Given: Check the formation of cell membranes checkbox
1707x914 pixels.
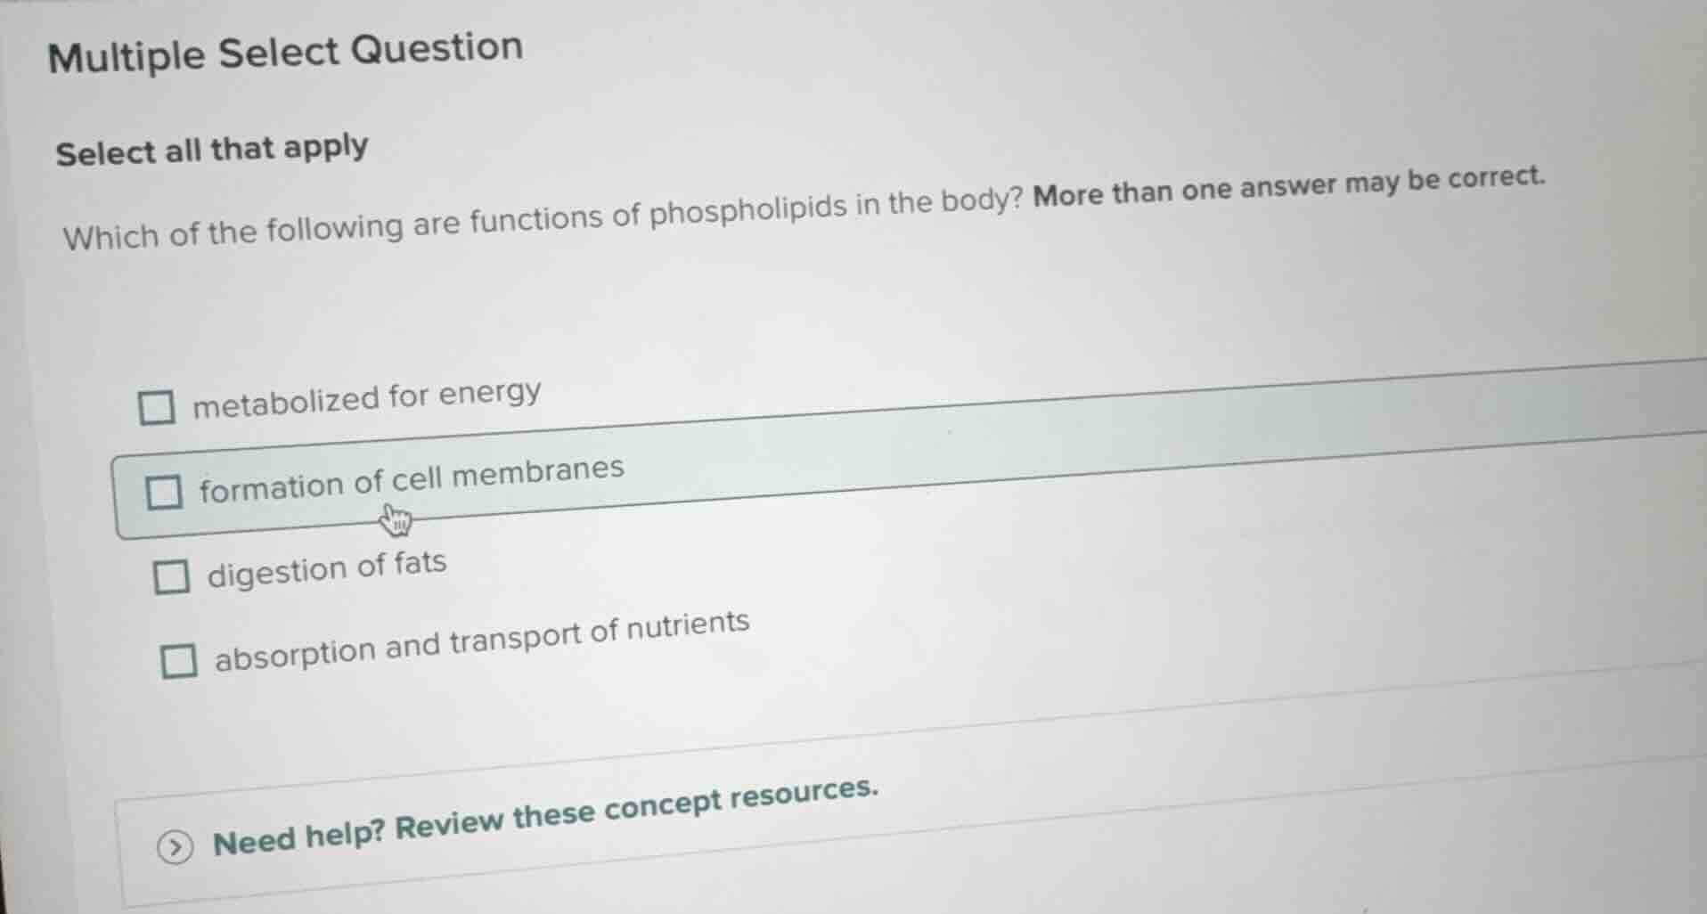Looking at the screenshot, I should click(166, 490).
